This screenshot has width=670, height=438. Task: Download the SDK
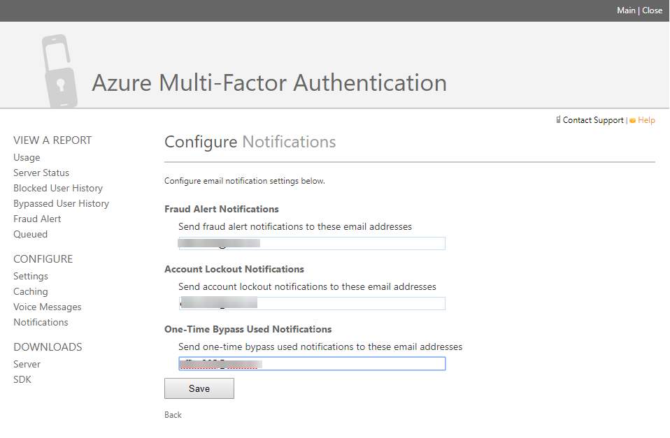tap(22, 379)
